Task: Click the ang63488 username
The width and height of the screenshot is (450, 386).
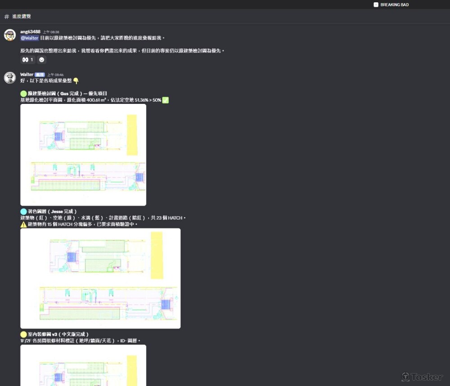Action: 30,31
